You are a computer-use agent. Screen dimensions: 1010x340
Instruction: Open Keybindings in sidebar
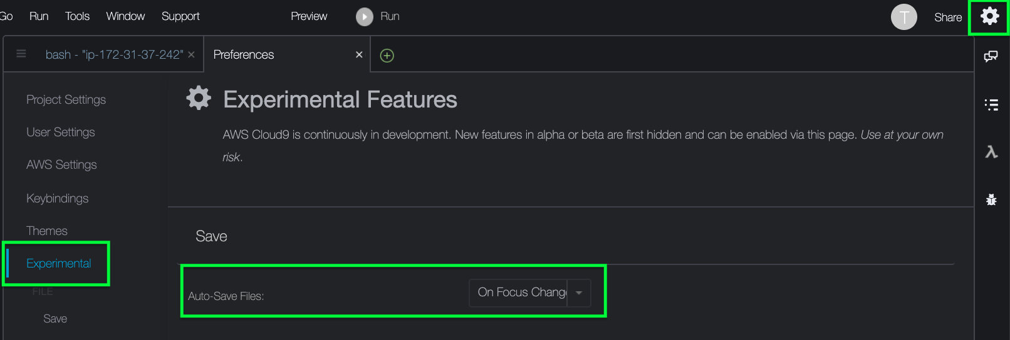[57, 199]
